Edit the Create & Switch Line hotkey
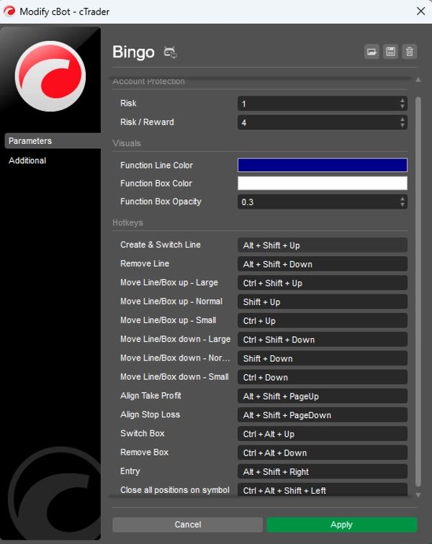This screenshot has width=432, height=544. [323, 245]
